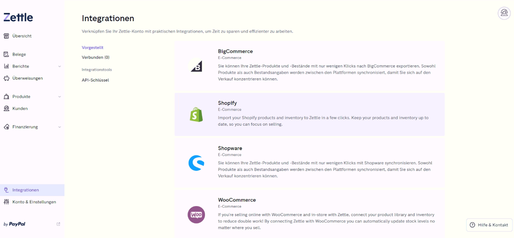Viewport: 514px width, 238px height.
Task: Click the Übersicht store icon in sidebar
Action: tap(6, 36)
